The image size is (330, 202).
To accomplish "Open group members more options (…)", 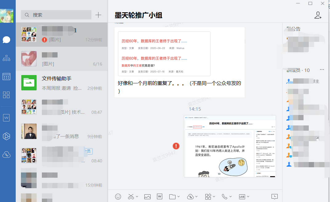I will [322, 69].
